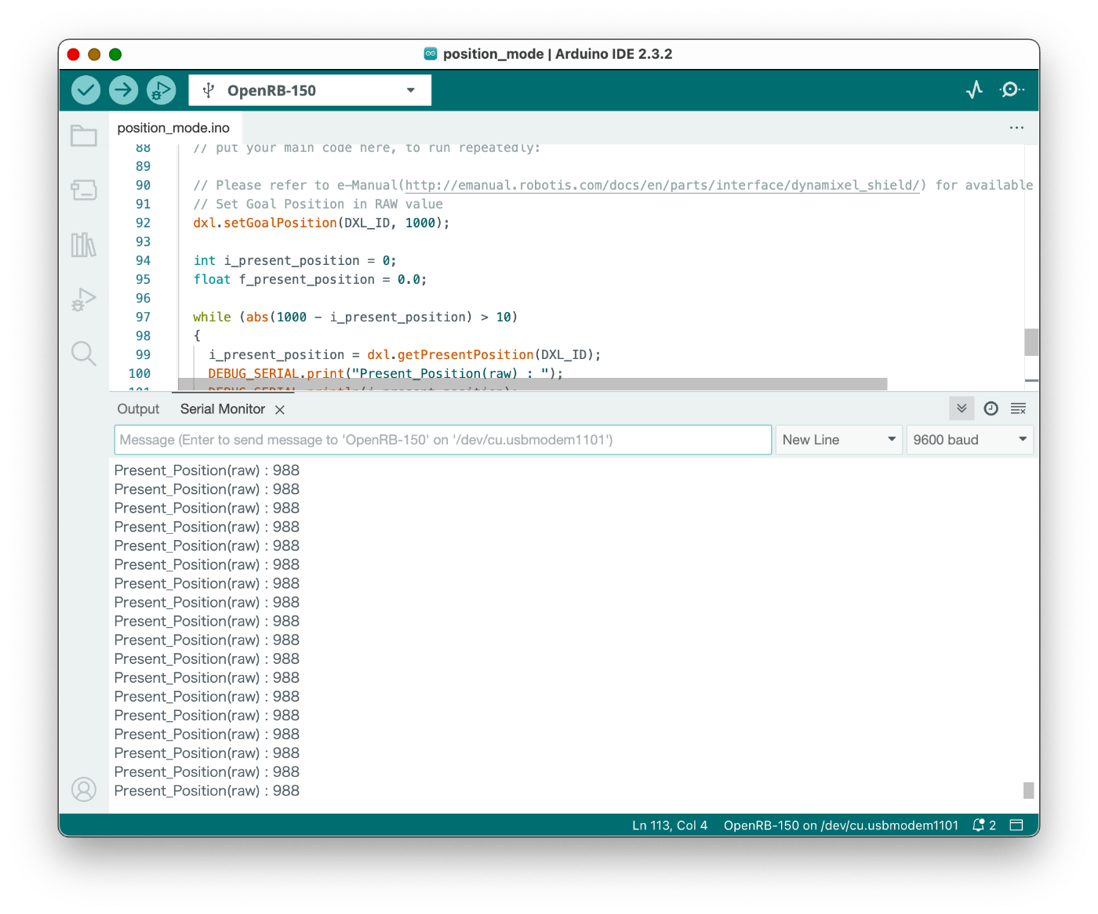Open the editor tab three-dots menu
The width and height of the screenshot is (1098, 914).
(x=1016, y=128)
